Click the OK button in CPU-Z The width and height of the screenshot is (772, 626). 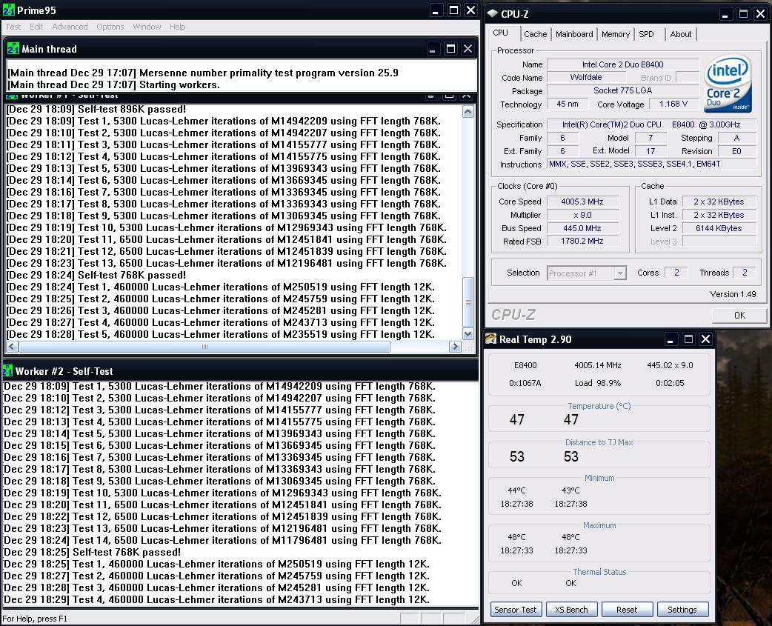(x=739, y=315)
